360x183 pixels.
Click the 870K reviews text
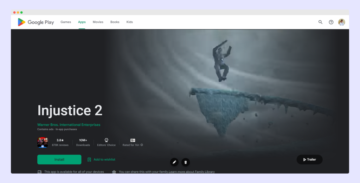pos(60,145)
